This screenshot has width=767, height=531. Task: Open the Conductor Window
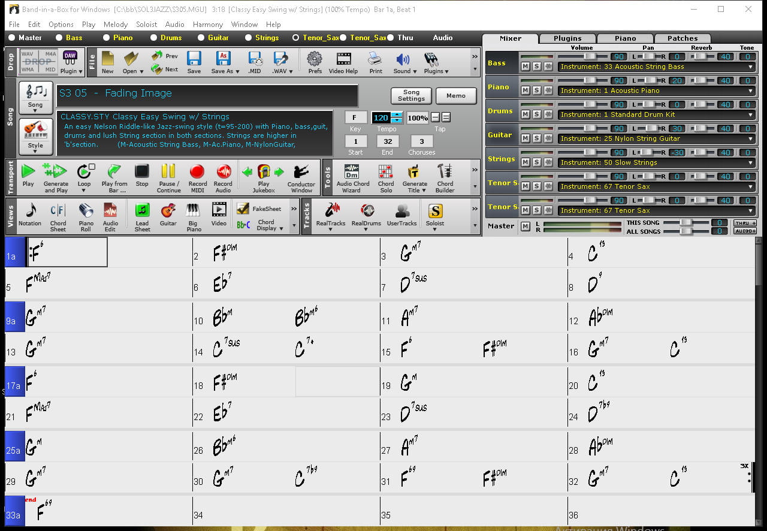point(301,178)
